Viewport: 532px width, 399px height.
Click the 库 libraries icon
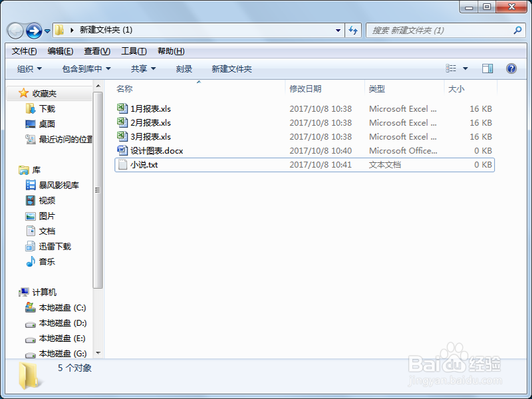[24, 170]
